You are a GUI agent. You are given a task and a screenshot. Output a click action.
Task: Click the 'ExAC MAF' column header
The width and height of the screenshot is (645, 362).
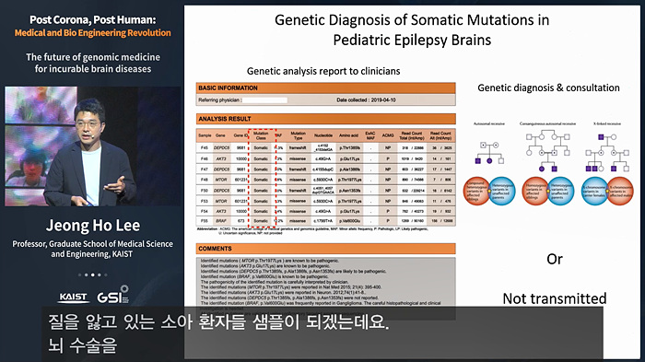(370, 135)
